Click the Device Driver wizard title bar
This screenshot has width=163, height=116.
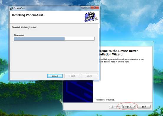(x=127, y=43)
